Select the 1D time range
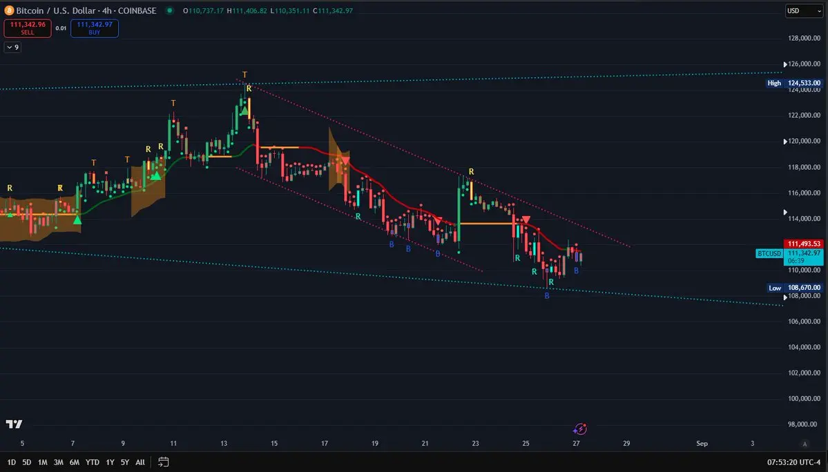 [x=12, y=462]
